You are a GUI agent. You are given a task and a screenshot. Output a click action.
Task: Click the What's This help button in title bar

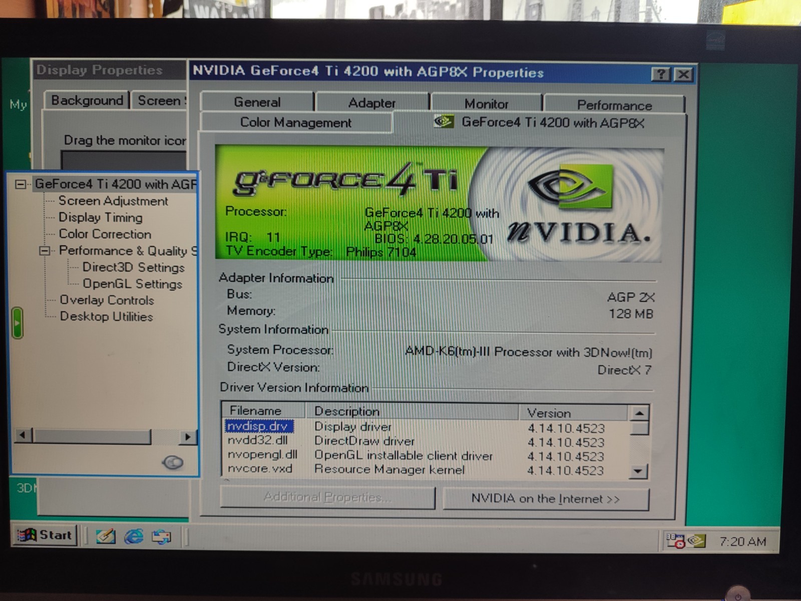[x=661, y=74]
